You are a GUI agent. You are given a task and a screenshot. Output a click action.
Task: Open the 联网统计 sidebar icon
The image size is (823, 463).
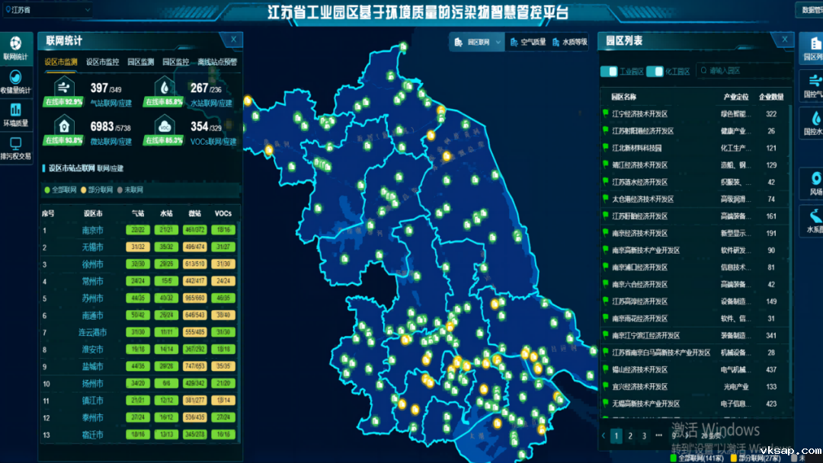(15, 46)
